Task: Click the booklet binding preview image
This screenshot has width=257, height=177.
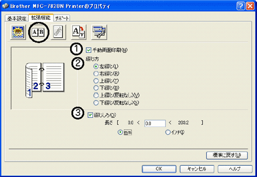Action: click(45, 80)
